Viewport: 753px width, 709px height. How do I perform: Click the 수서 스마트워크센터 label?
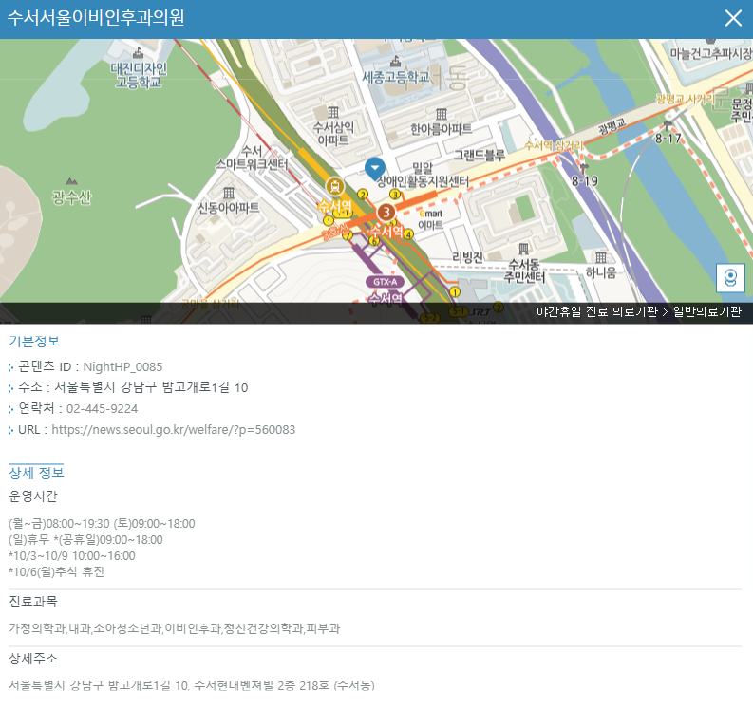252,158
